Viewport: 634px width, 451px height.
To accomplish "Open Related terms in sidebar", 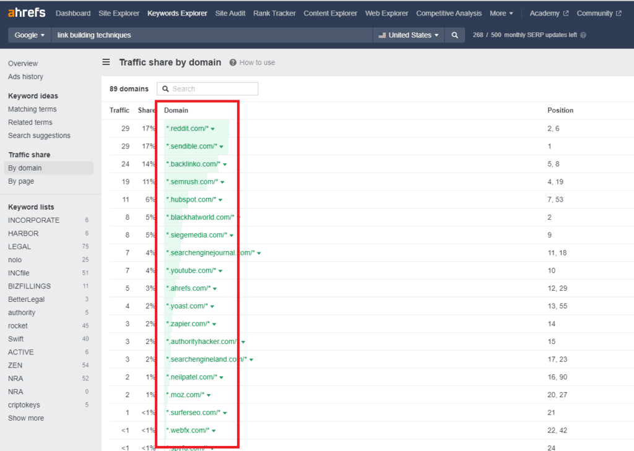I will [x=30, y=122].
